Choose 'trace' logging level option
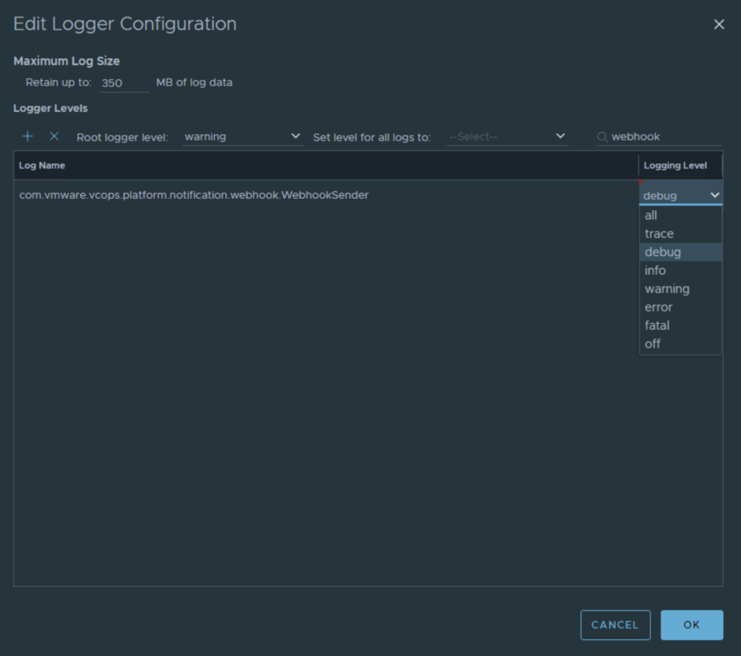This screenshot has height=656, width=741. tap(659, 234)
